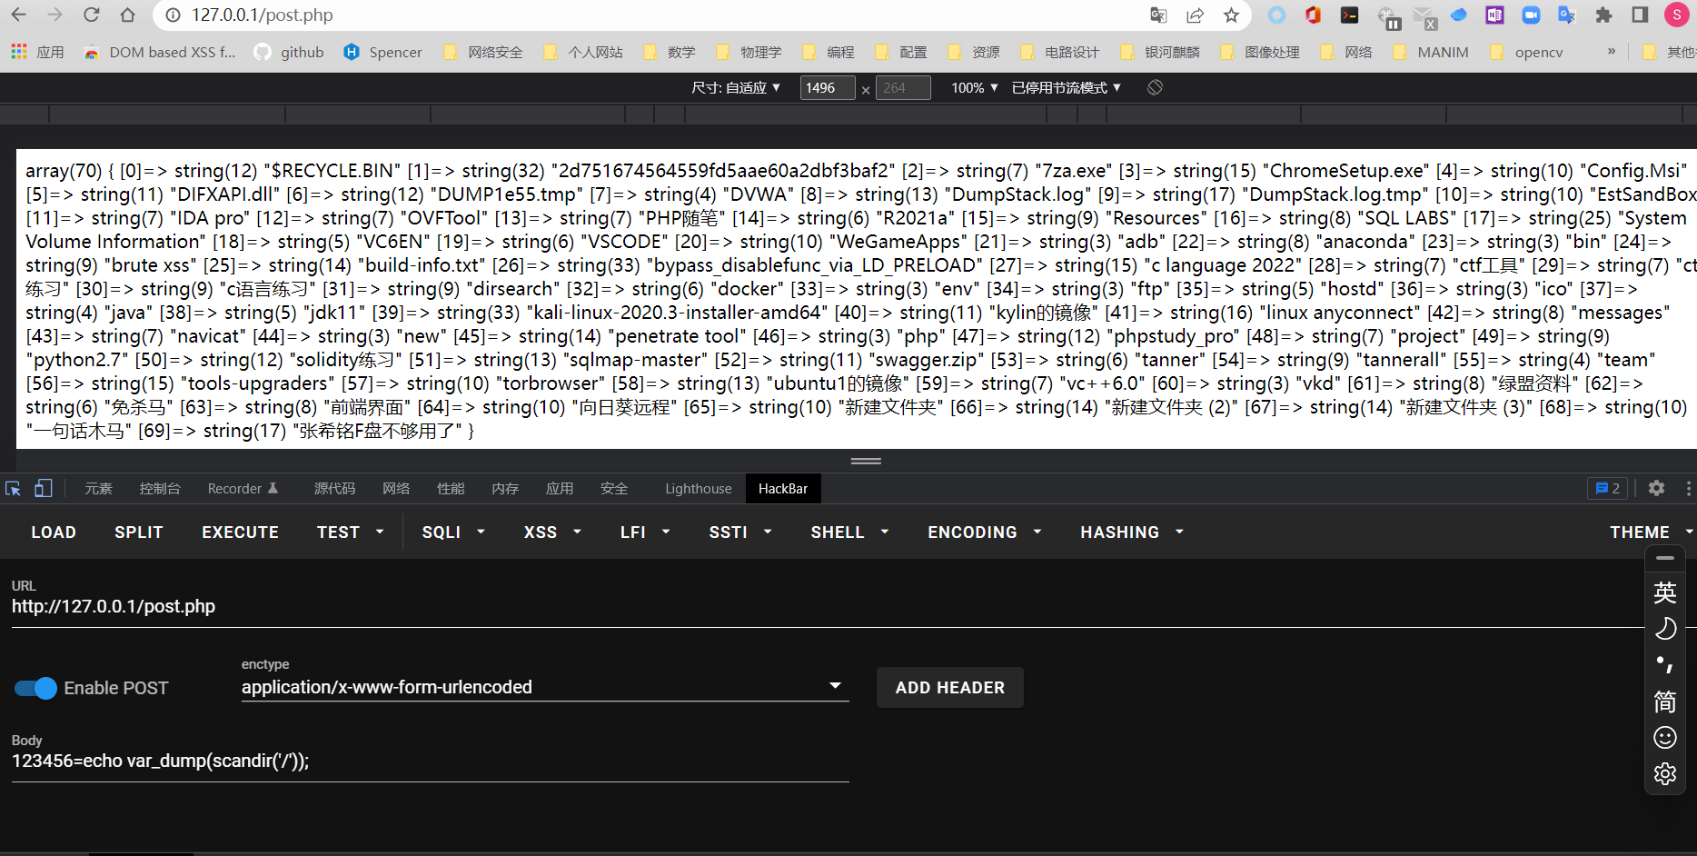Open DevTools settings gear
1697x856 pixels.
(1656, 488)
